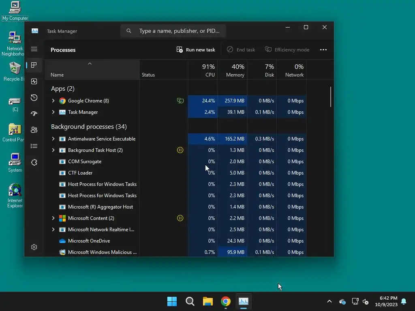Screen dimensions: 415x311
Task: Show hidden system tray icons
Action: 329,301
